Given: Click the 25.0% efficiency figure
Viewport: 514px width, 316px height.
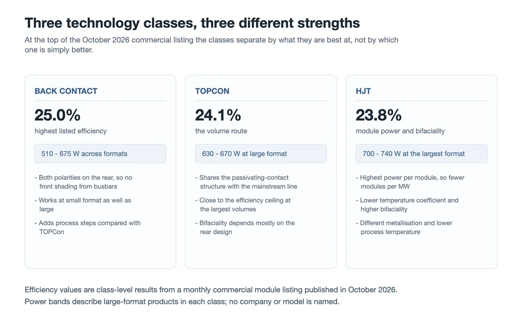Looking at the screenshot, I should pos(58,115).
